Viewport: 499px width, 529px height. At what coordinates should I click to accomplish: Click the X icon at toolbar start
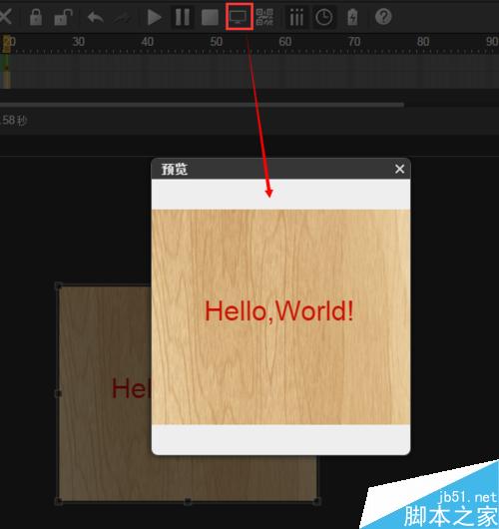click(6, 17)
